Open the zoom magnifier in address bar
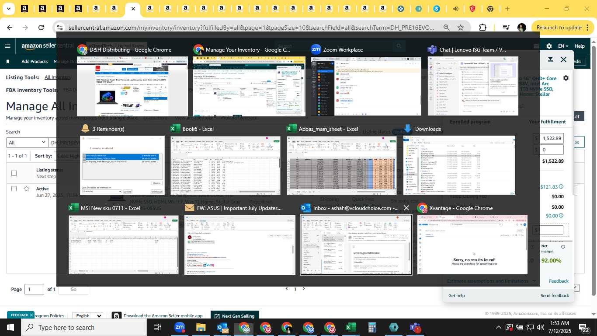 point(446,28)
